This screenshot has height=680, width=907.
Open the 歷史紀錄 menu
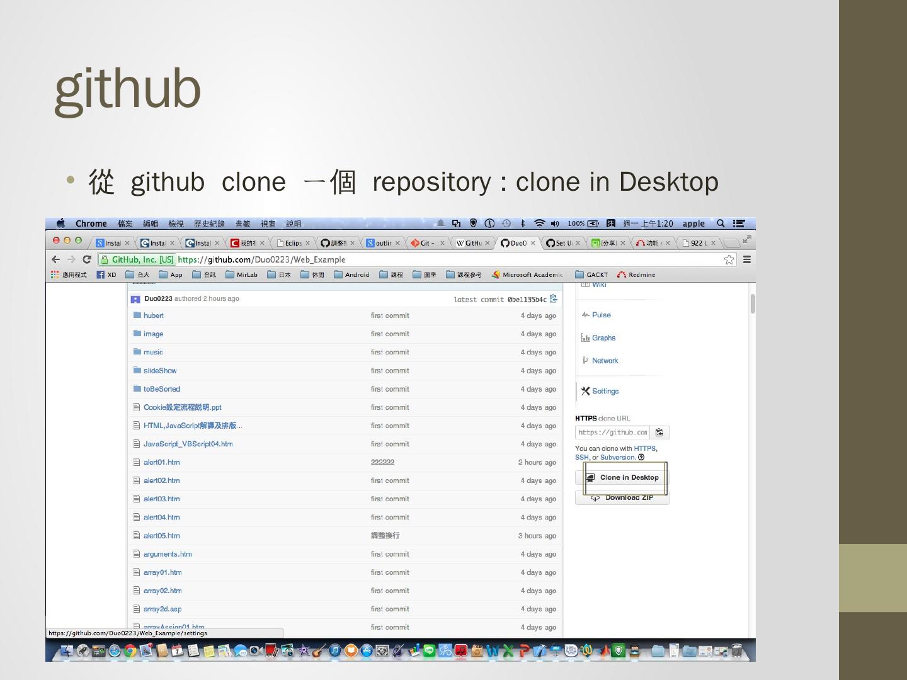click(x=209, y=224)
